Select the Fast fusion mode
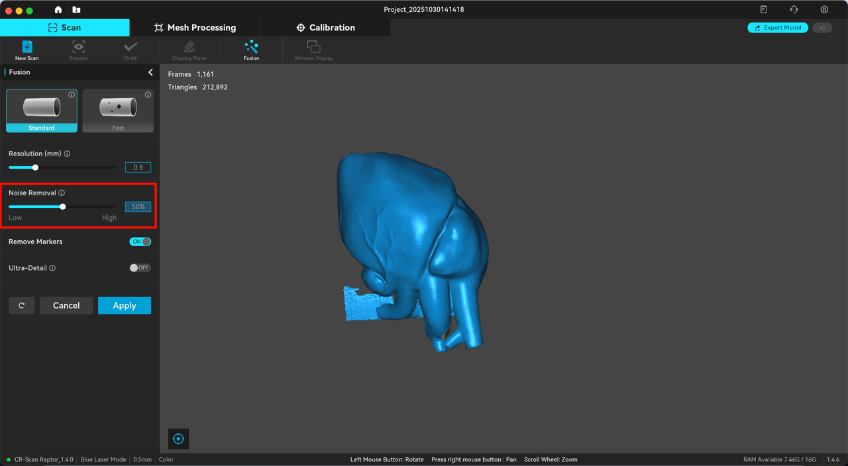Image resolution: width=848 pixels, height=466 pixels. pyautogui.click(x=118, y=111)
